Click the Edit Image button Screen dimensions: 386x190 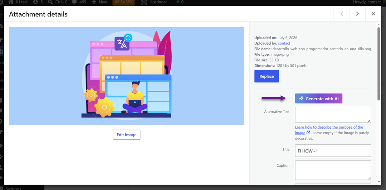(127, 135)
